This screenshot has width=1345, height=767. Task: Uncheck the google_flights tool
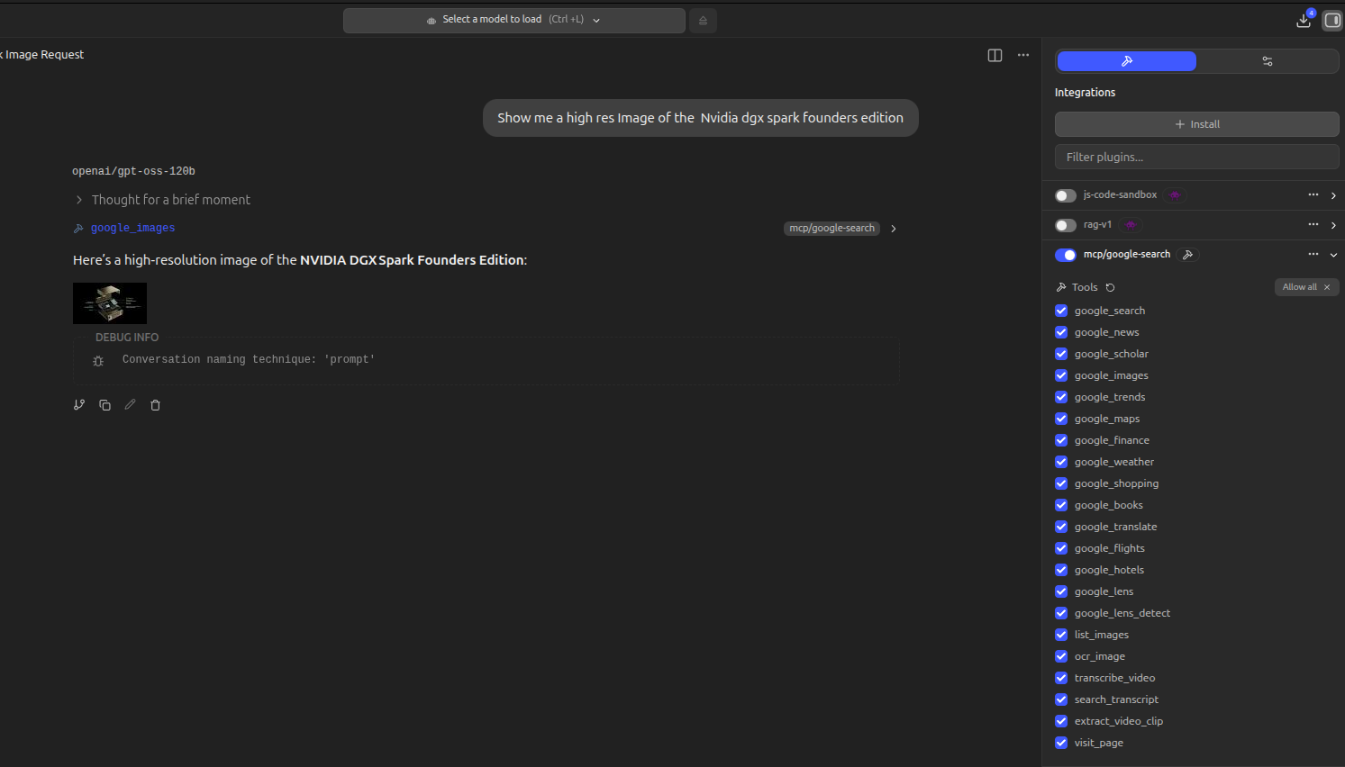pyautogui.click(x=1061, y=548)
